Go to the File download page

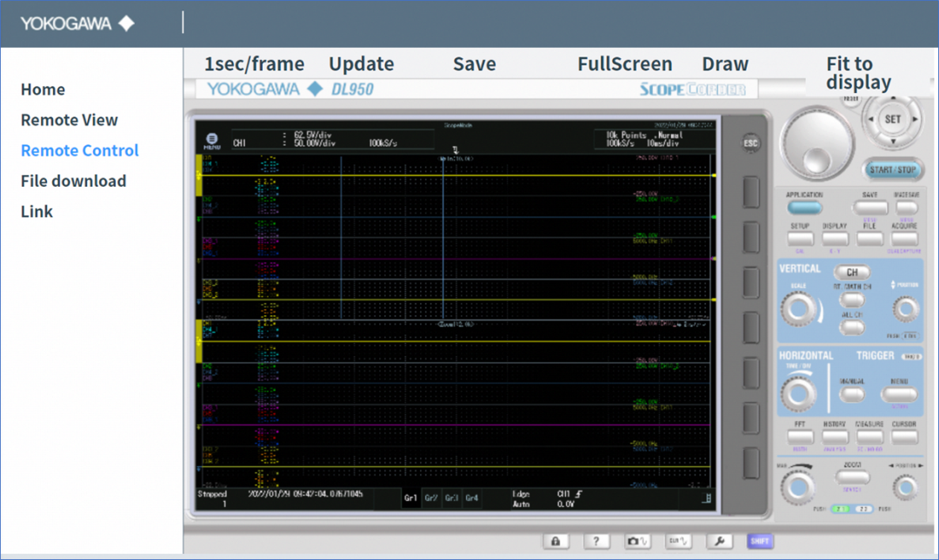click(x=73, y=181)
